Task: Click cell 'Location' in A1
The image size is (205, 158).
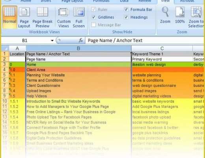Action: click(17, 54)
